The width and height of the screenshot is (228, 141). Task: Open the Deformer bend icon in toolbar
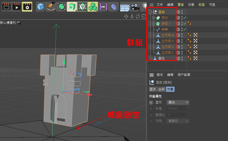[x=114, y=7]
